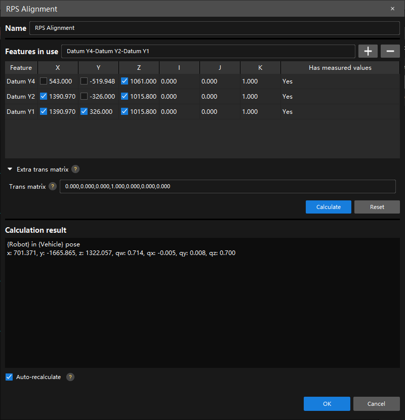Click Yes in Datum Y2 measured values
The height and width of the screenshot is (420, 405).
click(288, 97)
